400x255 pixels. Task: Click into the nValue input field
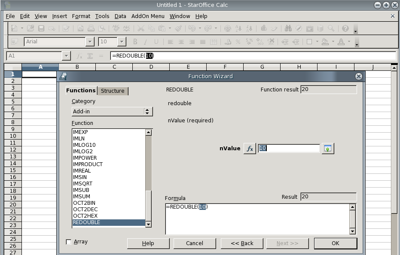[x=289, y=149]
